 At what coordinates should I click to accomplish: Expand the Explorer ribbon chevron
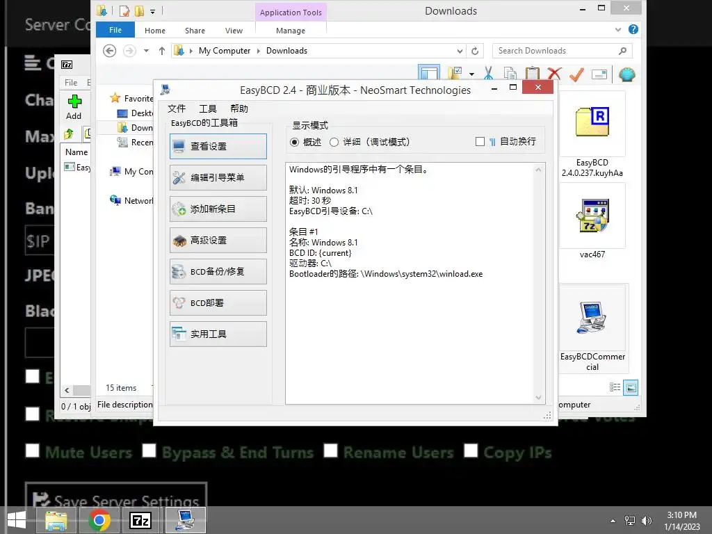coord(618,30)
